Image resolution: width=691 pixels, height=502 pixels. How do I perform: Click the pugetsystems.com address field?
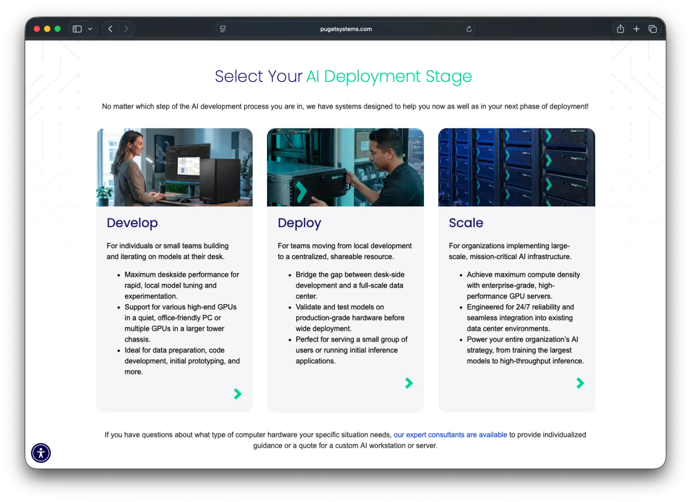[x=345, y=29]
